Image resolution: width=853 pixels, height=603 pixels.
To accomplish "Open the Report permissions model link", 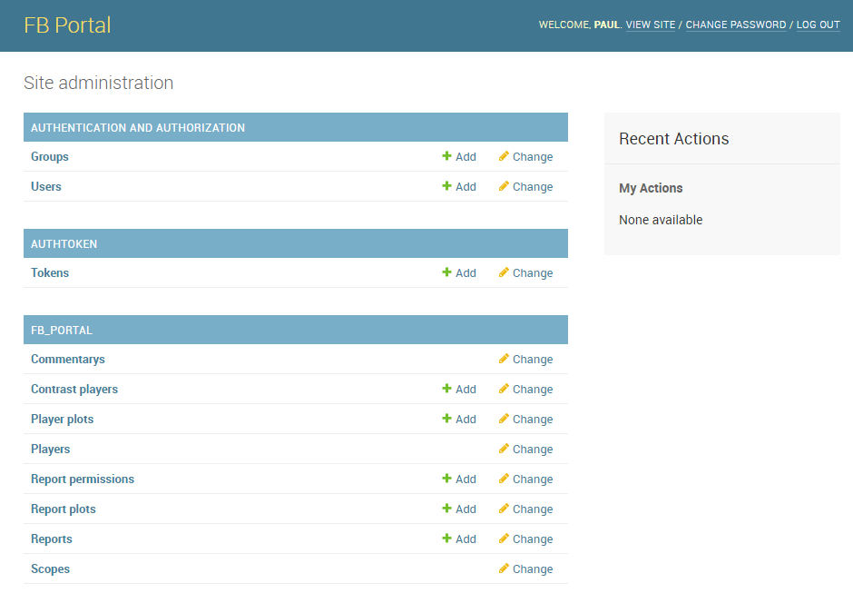I will point(83,479).
